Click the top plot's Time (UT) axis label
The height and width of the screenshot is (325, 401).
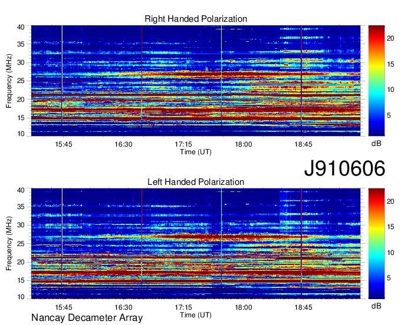pyautogui.click(x=196, y=152)
